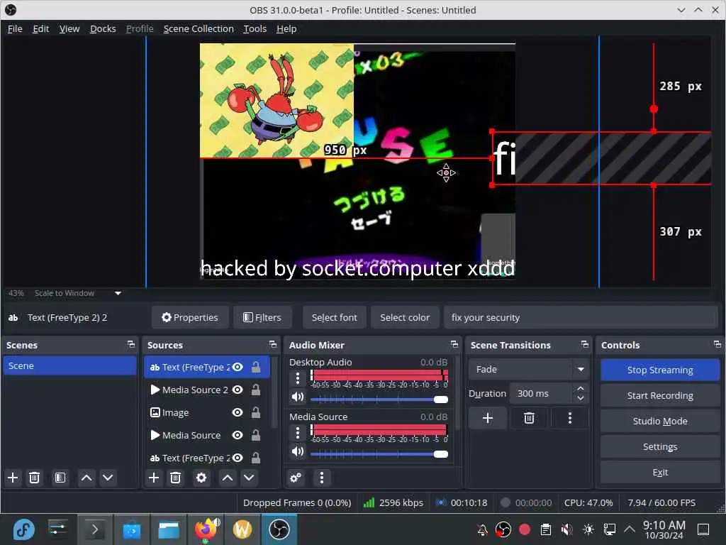
Task: Adjust Desktop Audio volume slider
Action: pyautogui.click(x=379, y=400)
